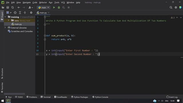The image size is (183, 103).
Task: Click Collapse All in project panel
Action: (x=25, y=13)
